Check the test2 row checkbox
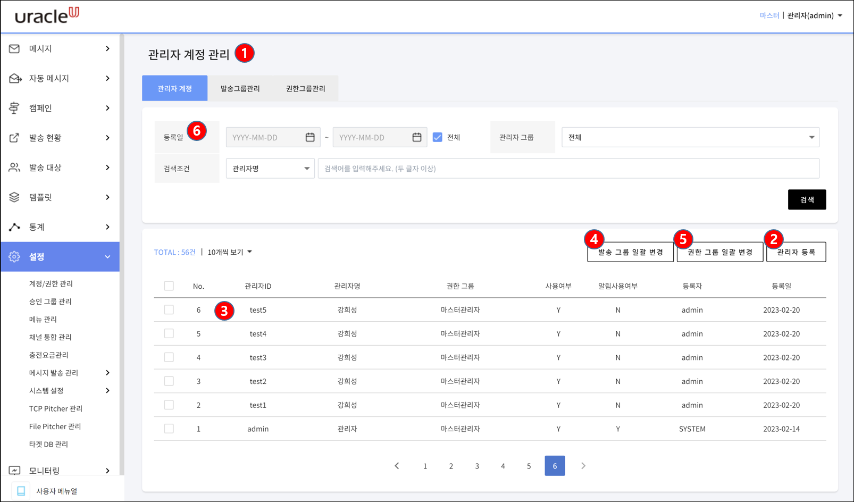The width and height of the screenshot is (854, 502). (169, 381)
